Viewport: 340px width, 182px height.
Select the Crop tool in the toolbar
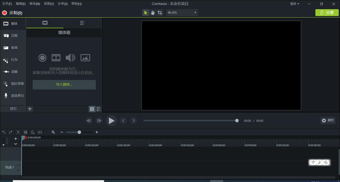(x=160, y=13)
